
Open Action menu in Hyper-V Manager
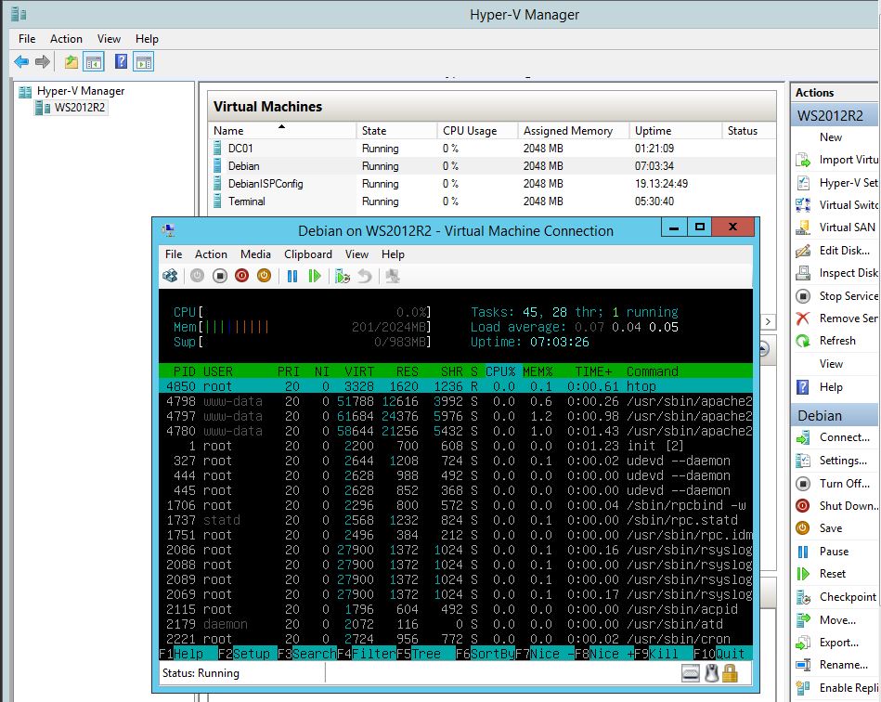tap(66, 39)
